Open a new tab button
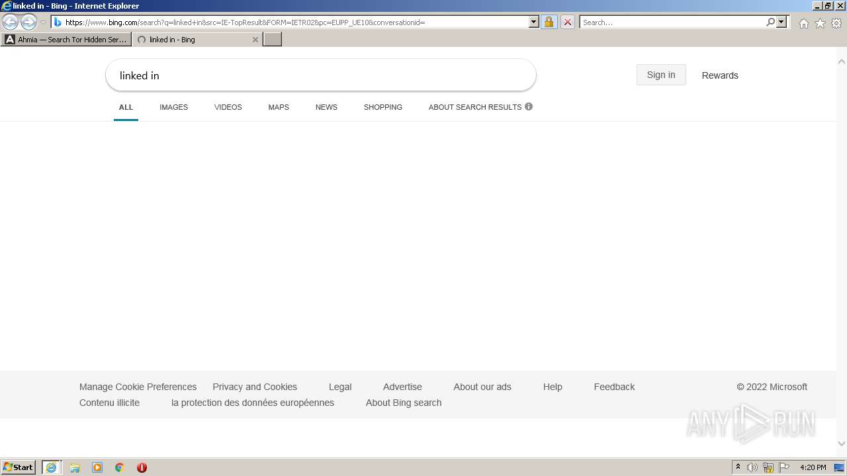This screenshot has height=476, width=847. 273,40
